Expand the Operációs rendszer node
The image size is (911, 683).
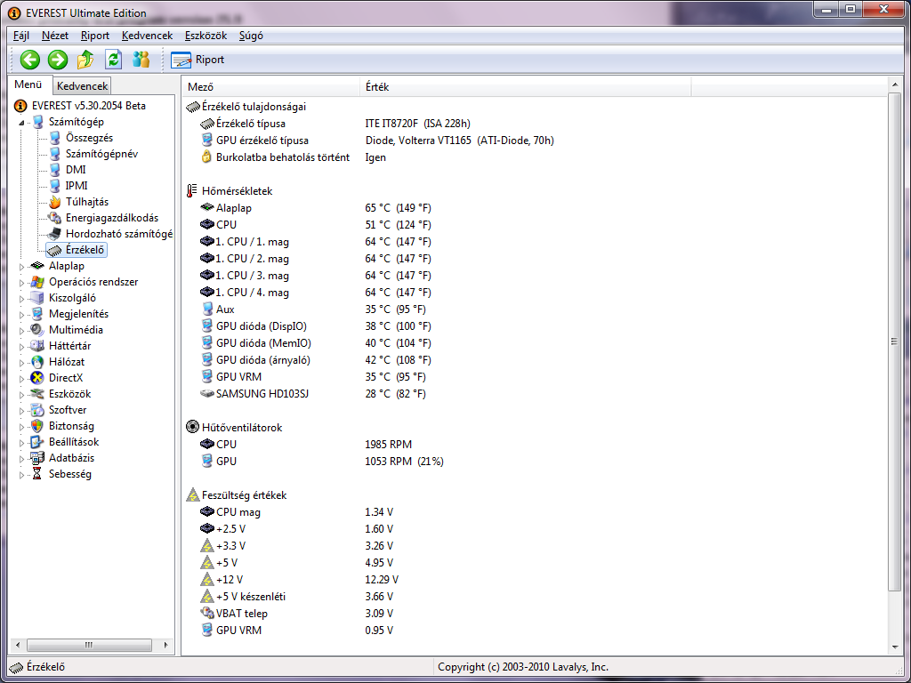22,283
